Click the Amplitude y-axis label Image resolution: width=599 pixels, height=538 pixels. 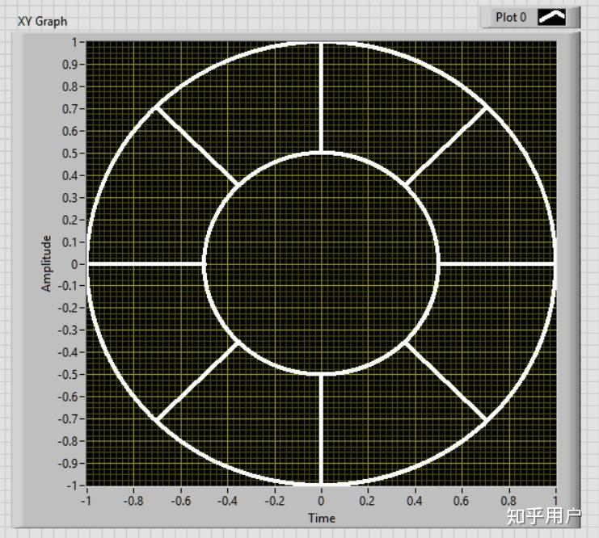(x=46, y=263)
